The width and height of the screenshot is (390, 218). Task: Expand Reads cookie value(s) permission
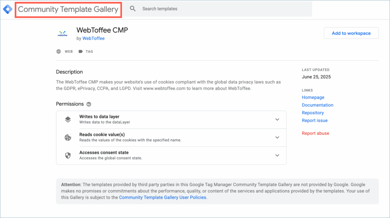click(x=277, y=137)
